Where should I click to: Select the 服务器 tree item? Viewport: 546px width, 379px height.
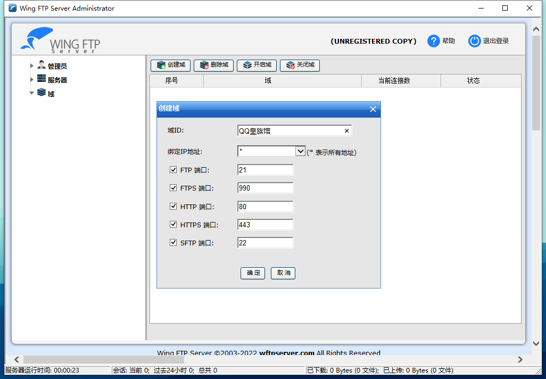57,80
